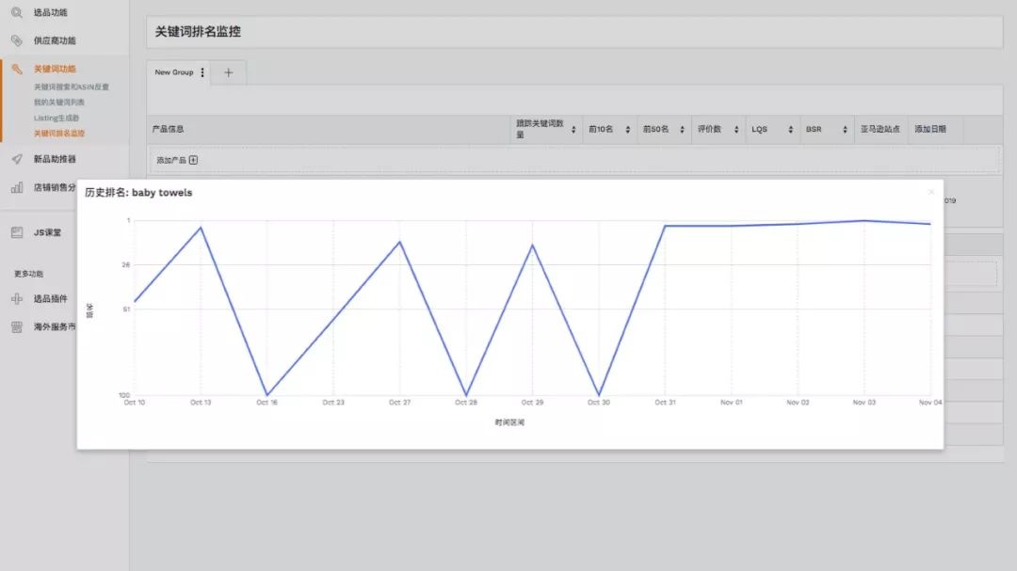Click the 供应商功能 tag icon

[16, 40]
